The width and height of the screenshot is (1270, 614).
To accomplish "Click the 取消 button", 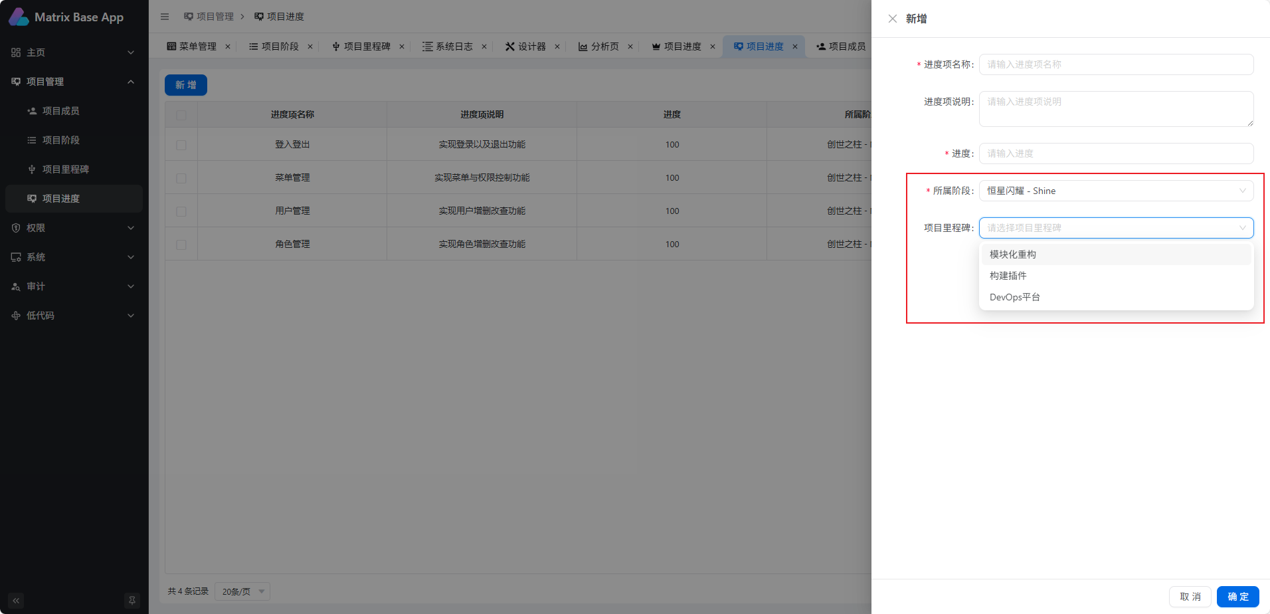I will coord(1190,597).
